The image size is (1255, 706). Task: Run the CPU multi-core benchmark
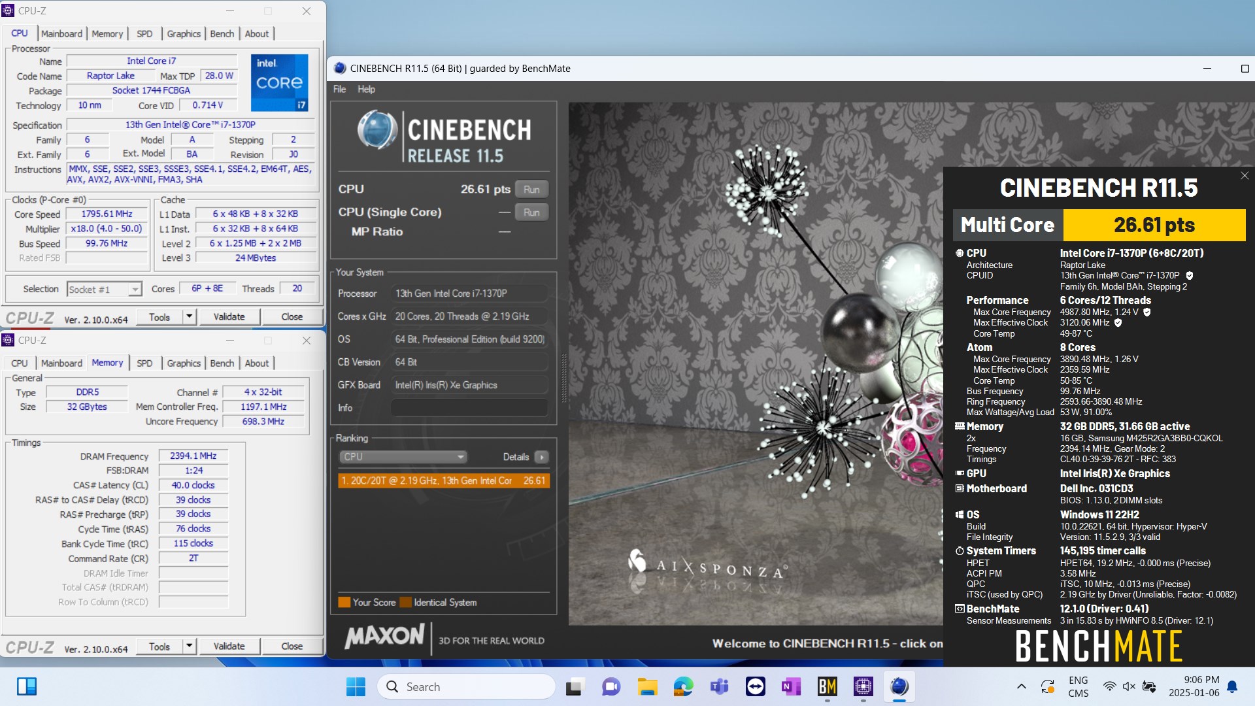[531, 190]
